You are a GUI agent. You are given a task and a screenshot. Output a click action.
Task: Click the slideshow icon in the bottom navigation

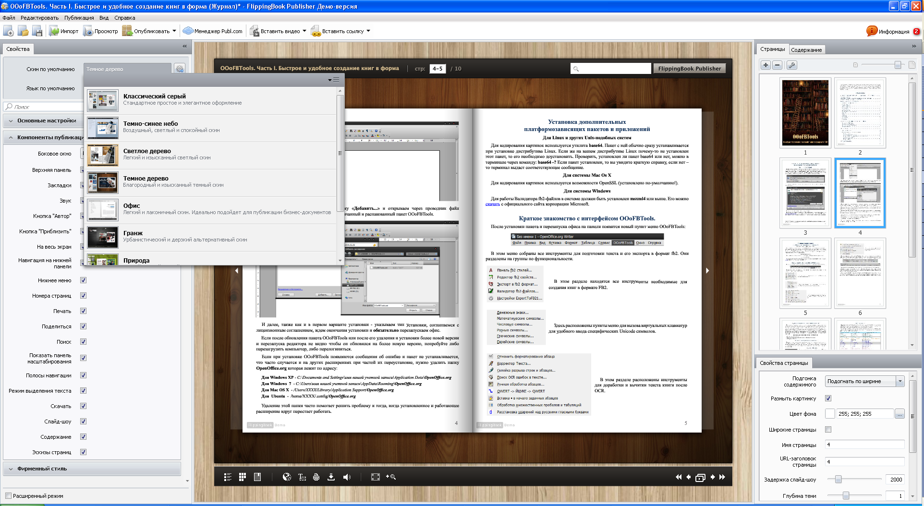click(x=700, y=477)
